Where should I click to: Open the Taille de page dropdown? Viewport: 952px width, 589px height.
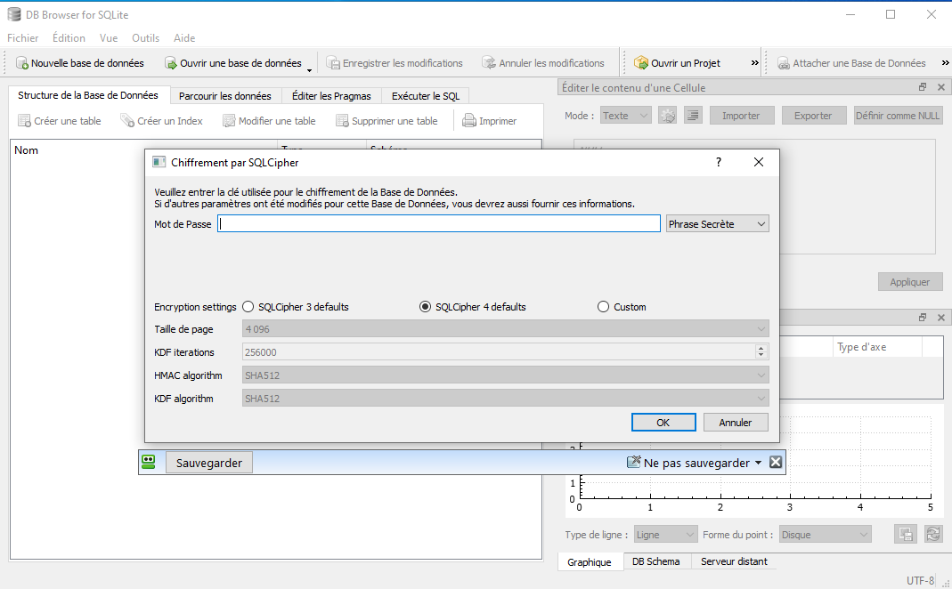[x=761, y=329]
